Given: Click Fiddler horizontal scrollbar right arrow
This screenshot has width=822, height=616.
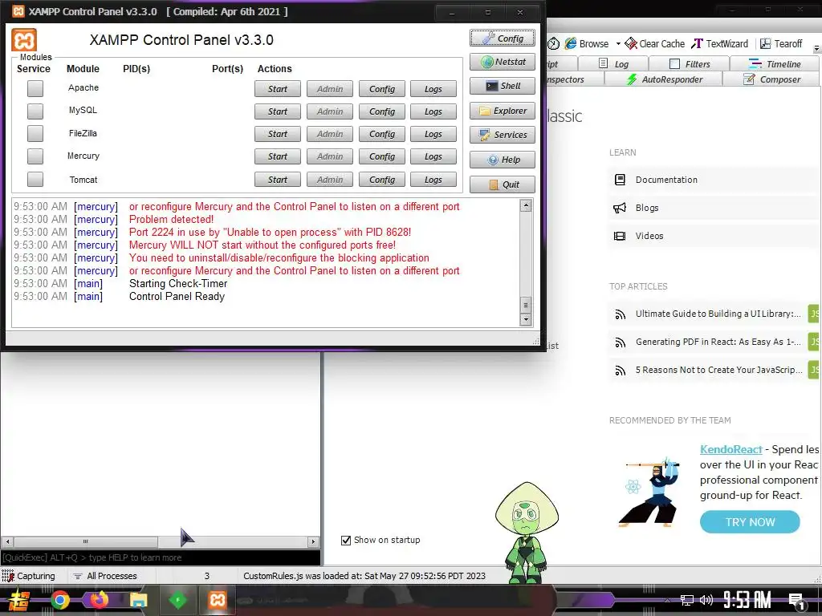Looking at the screenshot, I should (313, 541).
